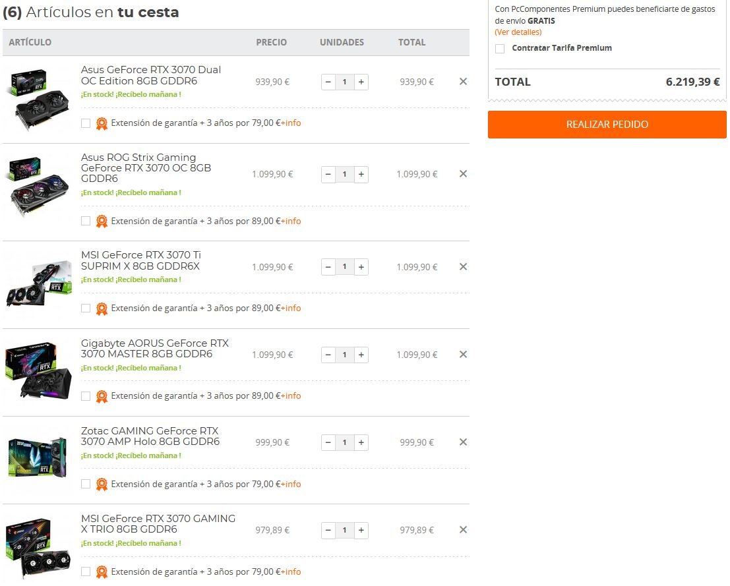This screenshot has height=586, width=730.
Task: Enable warranty extension for MSI GAMING X TRIO
Action: point(86,571)
